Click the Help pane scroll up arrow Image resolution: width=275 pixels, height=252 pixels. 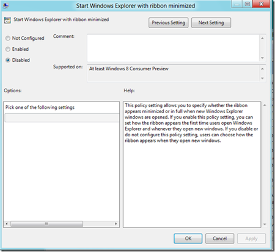click(x=265, y=105)
